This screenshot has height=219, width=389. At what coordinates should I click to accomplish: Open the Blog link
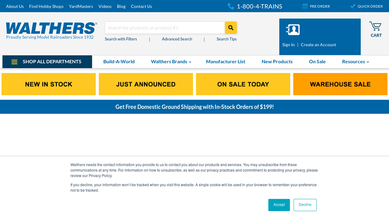point(121,6)
